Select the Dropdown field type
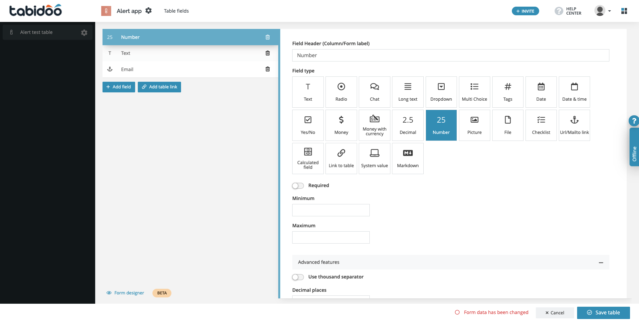639x322 pixels. [x=441, y=92]
